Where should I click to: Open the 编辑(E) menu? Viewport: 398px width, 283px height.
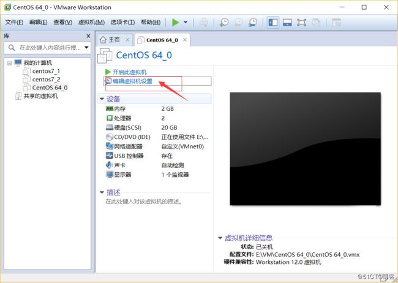pos(38,22)
